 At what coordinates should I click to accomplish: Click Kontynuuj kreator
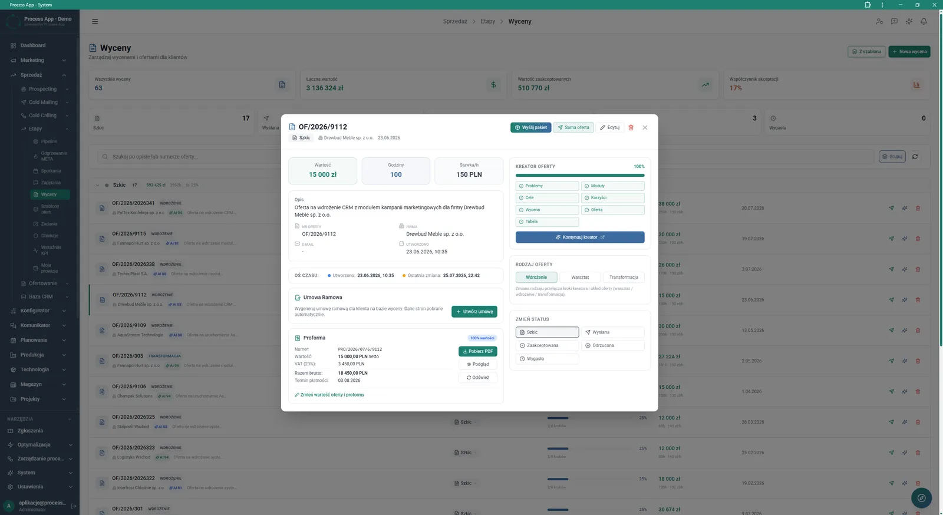580,237
